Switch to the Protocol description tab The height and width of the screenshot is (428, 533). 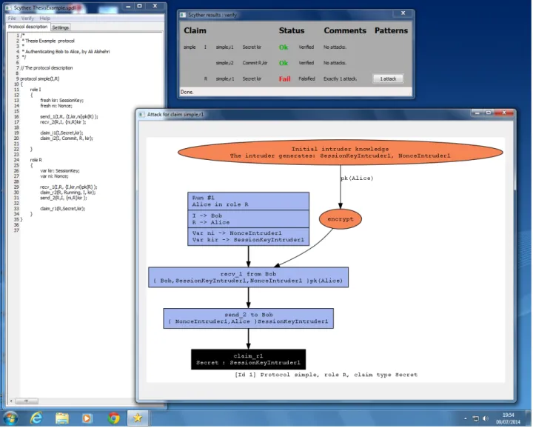tap(28, 27)
